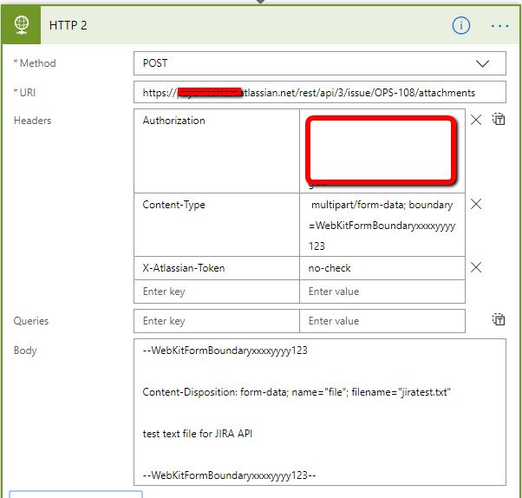Click the Body field label
522x498 pixels.
pos(25,351)
